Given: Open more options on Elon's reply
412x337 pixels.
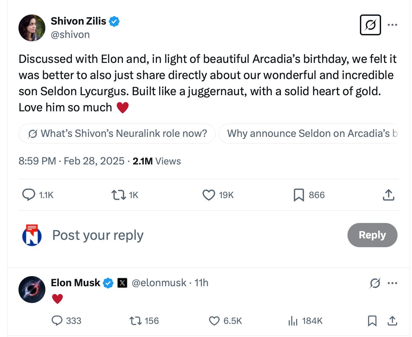Looking at the screenshot, I should (392, 283).
